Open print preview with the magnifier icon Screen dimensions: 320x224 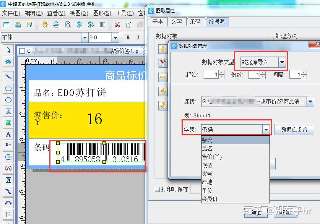(x=68, y=25)
